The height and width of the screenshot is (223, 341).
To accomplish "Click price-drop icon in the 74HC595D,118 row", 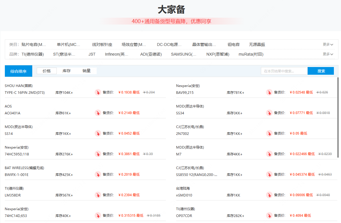I will (98, 154).
